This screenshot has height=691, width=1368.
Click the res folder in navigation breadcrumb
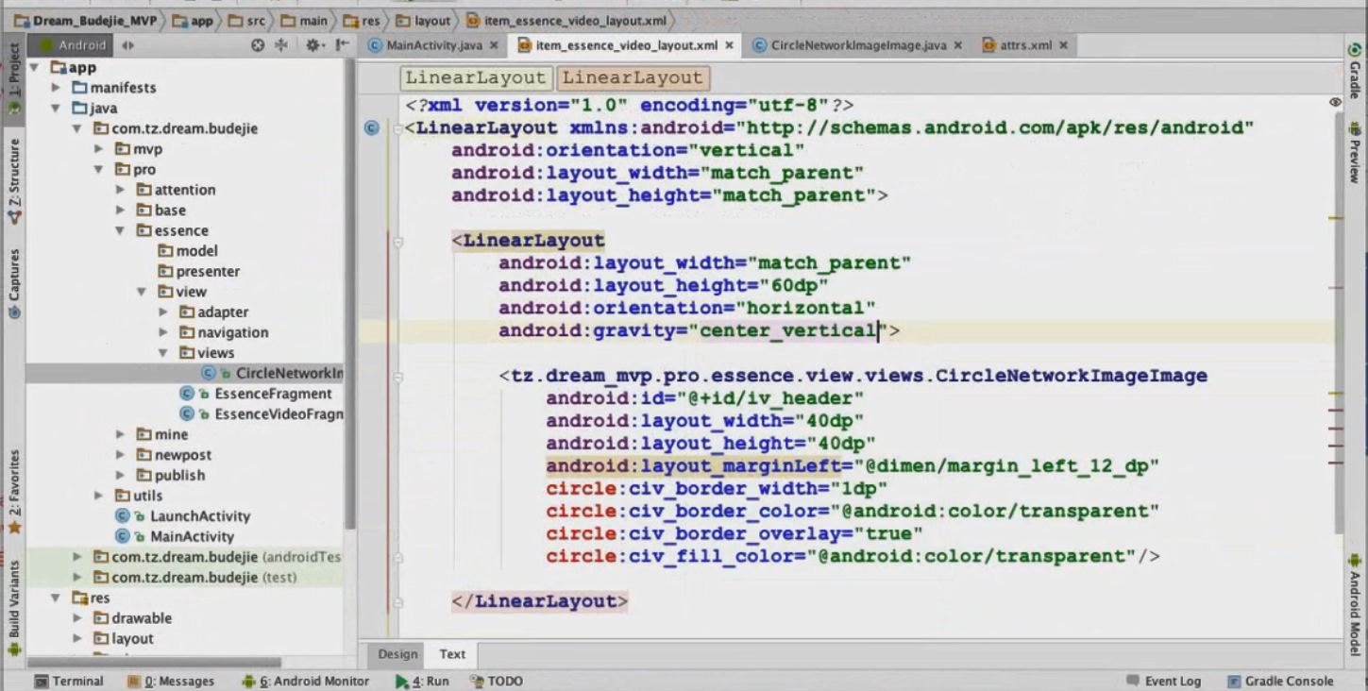click(x=360, y=20)
